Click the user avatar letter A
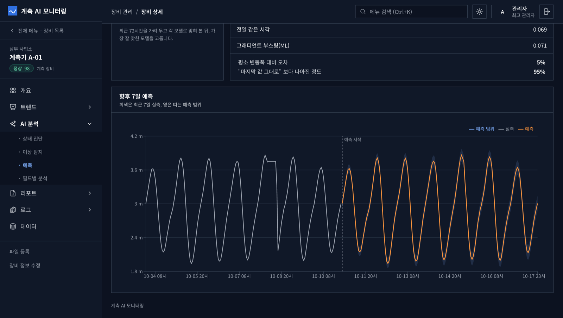563x318 pixels. click(502, 12)
